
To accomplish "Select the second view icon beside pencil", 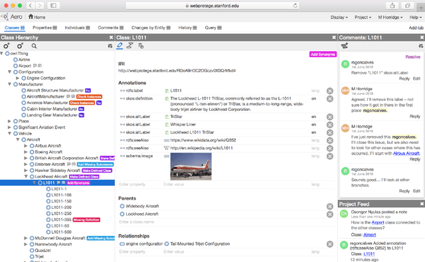I will (x=130, y=46).
